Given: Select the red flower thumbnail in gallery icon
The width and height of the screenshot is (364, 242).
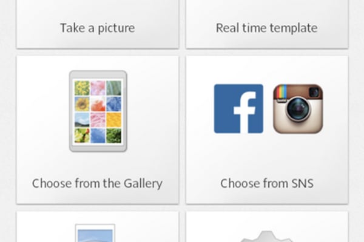Looking at the screenshot, I should [98, 104].
